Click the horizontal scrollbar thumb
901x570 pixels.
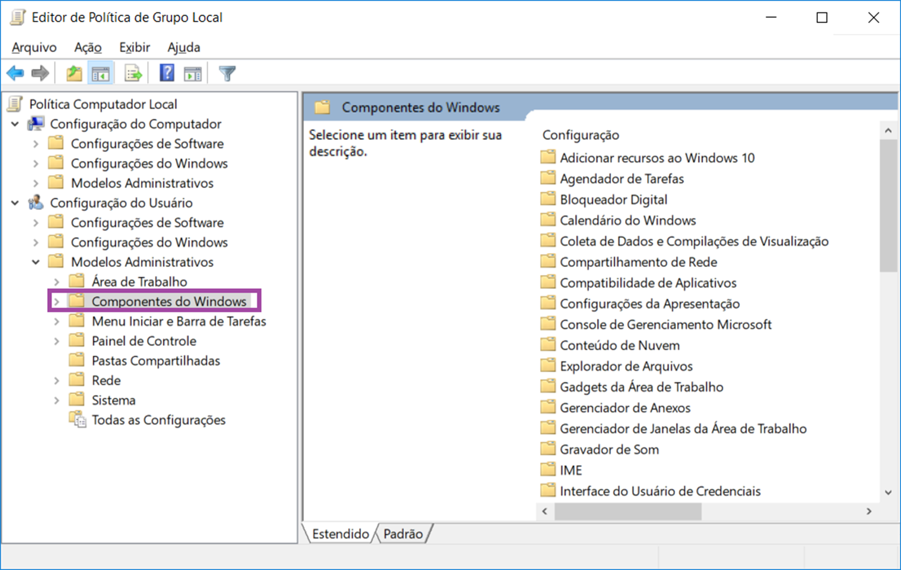[x=628, y=511]
